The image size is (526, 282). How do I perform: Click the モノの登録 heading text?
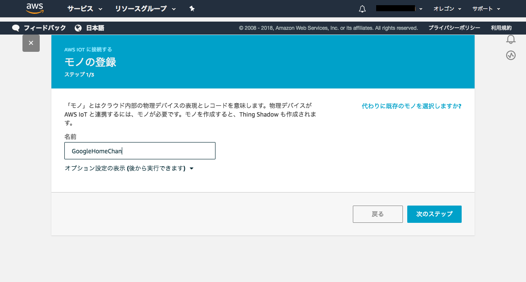(x=90, y=62)
